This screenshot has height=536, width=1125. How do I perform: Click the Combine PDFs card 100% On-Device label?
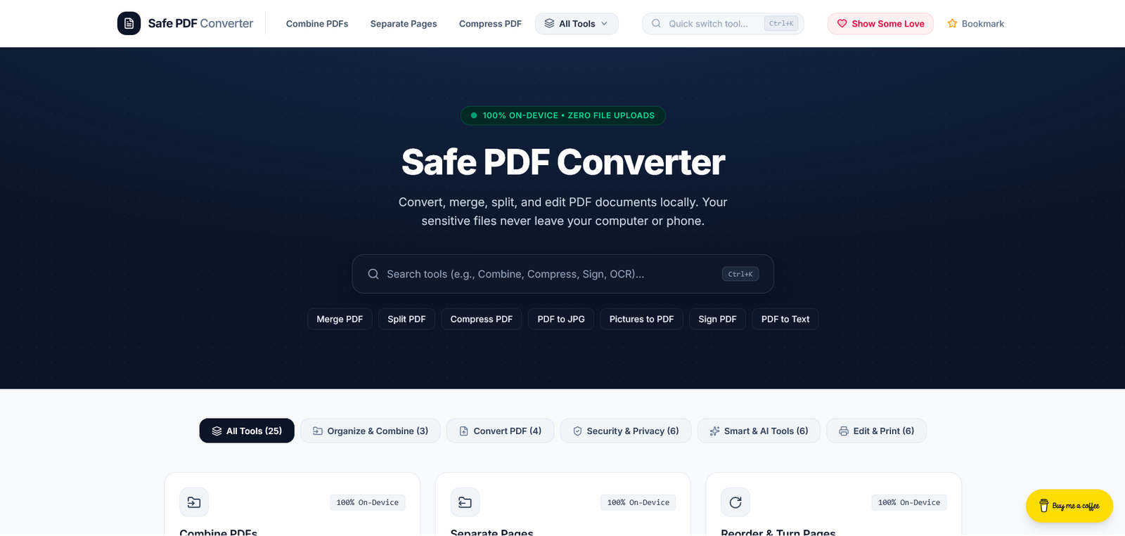(x=367, y=502)
